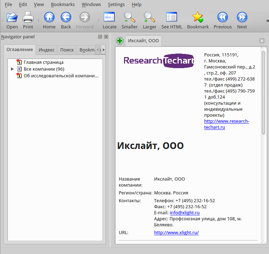
Task: Open the Help menu
Action: pyautogui.click(x=136, y=5)
